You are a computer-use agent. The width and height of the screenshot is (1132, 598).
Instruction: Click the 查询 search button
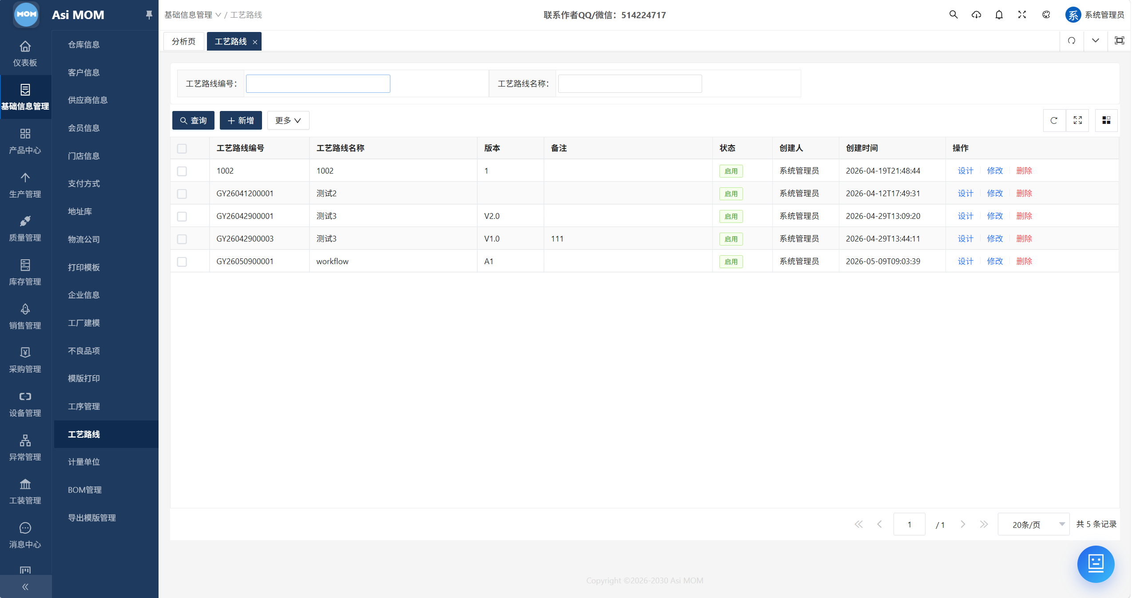pyautogui.click(x=193, y=120)
